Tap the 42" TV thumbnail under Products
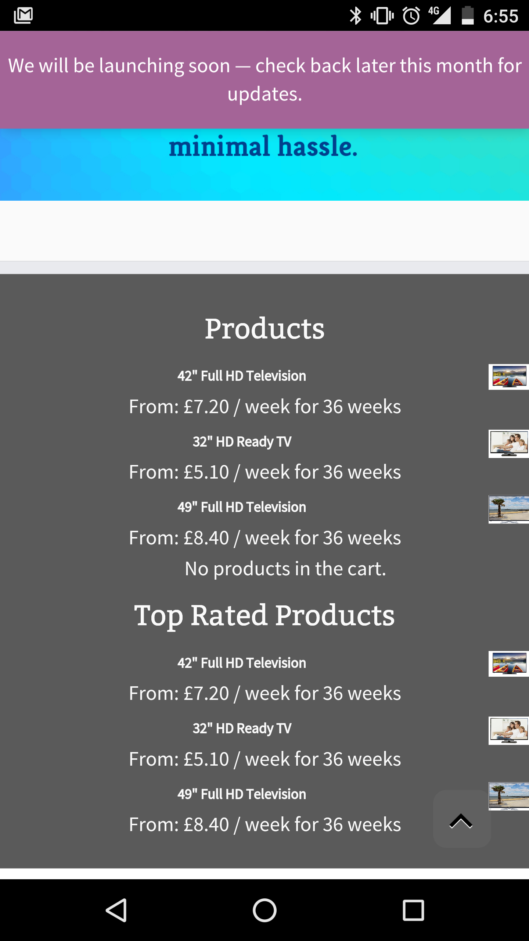Screen dimensions: 529x941 click(509, 377)
